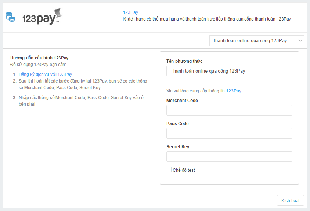Click into the Secret Key field
Image resolution: width=310 pixels, height=211 pixels.
(x=229, y=156)
